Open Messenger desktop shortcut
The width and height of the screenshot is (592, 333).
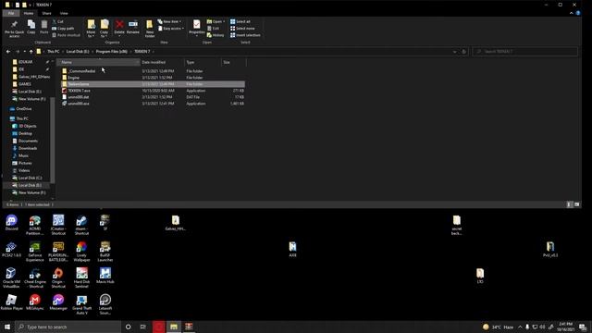pyautogui.click(x=58, y=302)
